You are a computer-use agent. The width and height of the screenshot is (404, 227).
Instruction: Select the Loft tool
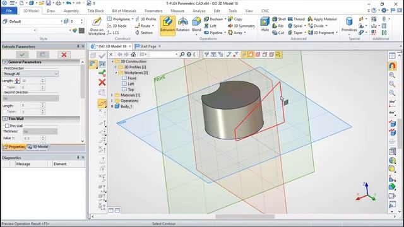[x=210, y=26]
